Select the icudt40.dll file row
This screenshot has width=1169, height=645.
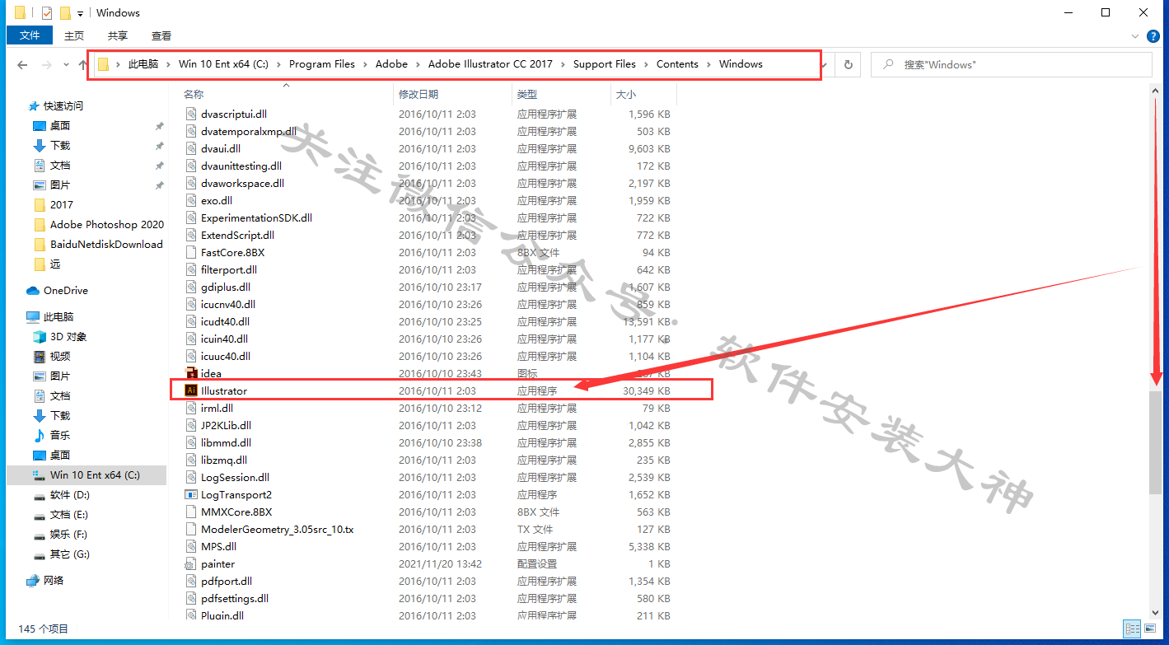click(428, 321)
